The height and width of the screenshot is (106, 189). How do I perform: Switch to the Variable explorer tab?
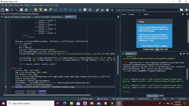click(x=149, y=49)
